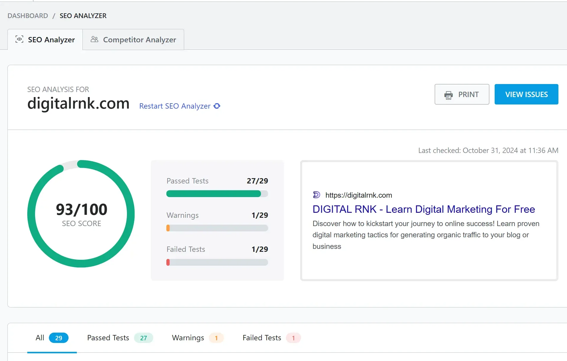The width and height of the screenshot is (567, 361).
Task: Switch to the Competitor Analyzer tab
Action: click(x=133, y=39)
